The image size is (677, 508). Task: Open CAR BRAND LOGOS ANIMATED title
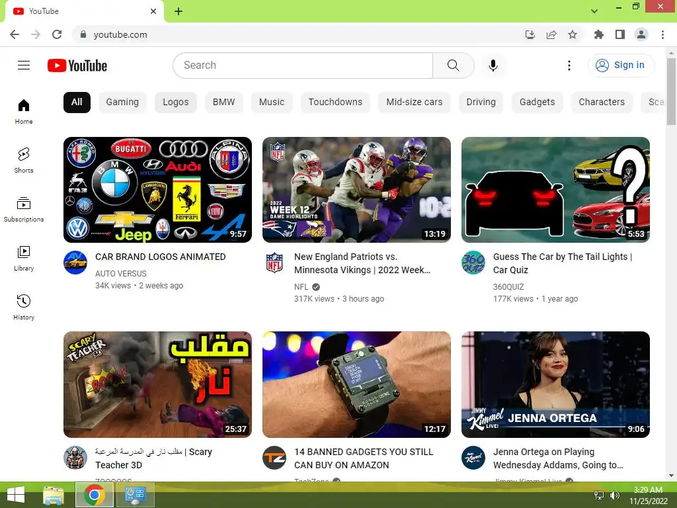pyautogui.click(x=161, y=257)
